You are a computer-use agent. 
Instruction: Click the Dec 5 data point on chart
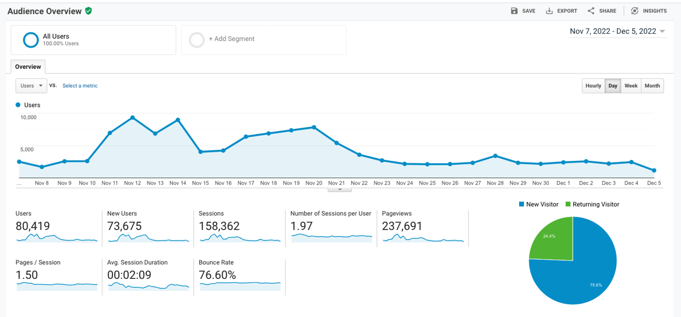[654, 170]
